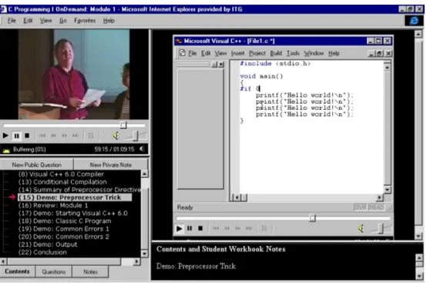Open the Visual C++ View menu
This screenshot has width=427, height=286.
coord(220,53)
